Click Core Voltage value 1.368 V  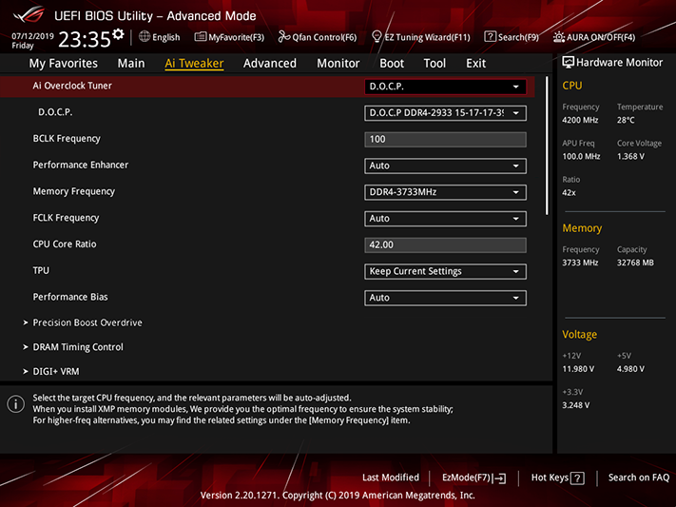coord(630,156)
